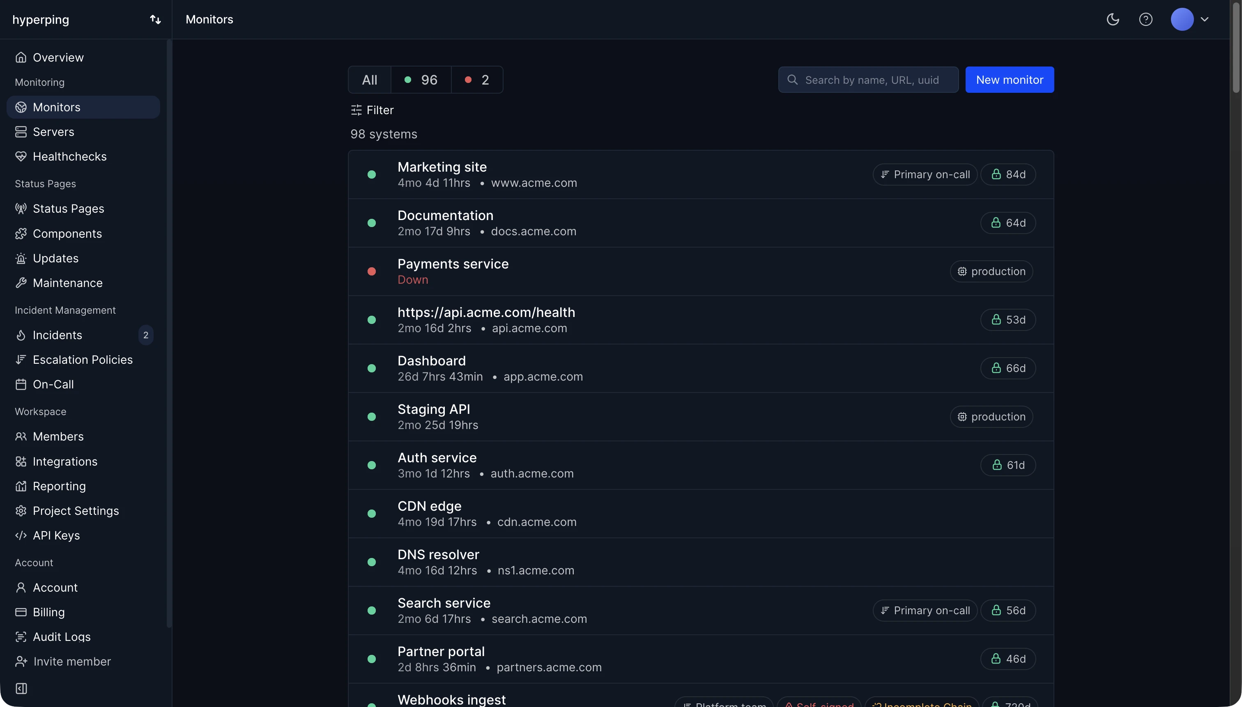Viewport: 1242px width, 707px height.
Task: Click the Audit Logs icon
Action: pyautogui.click(x=21, y=637)
